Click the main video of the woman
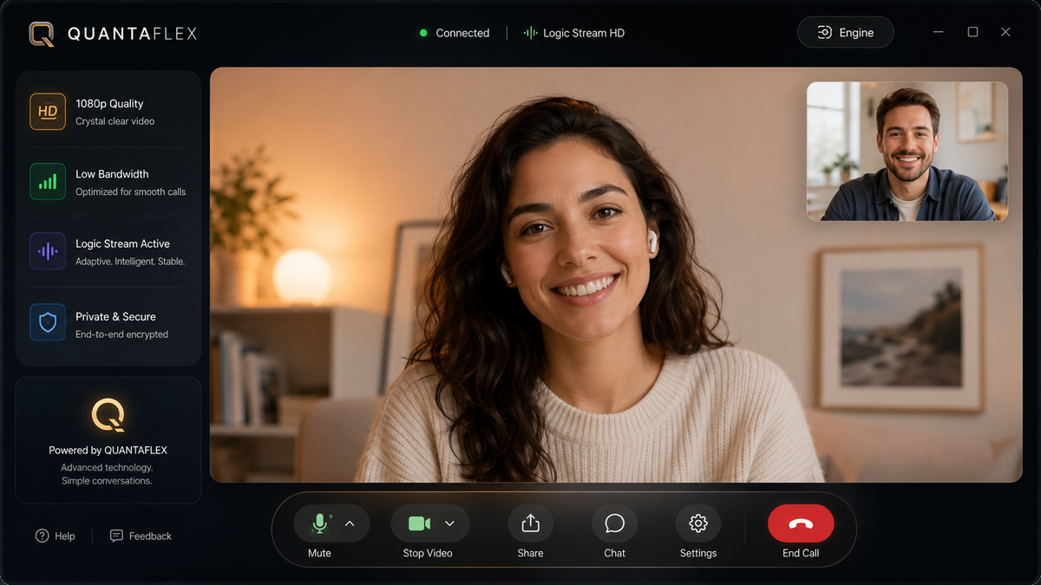Screen dimensions: 1041x585 tap(616, 275)
